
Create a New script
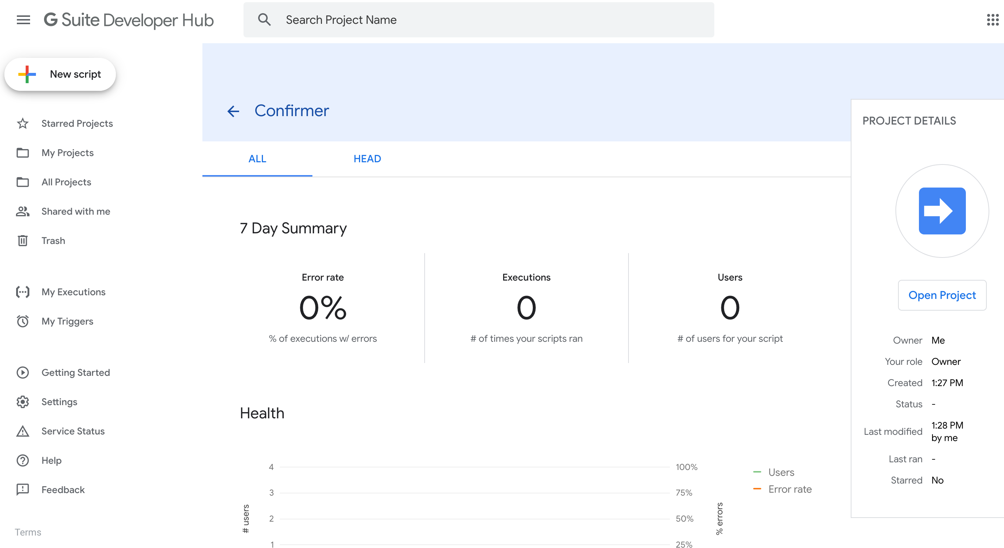tap(60, 74)
